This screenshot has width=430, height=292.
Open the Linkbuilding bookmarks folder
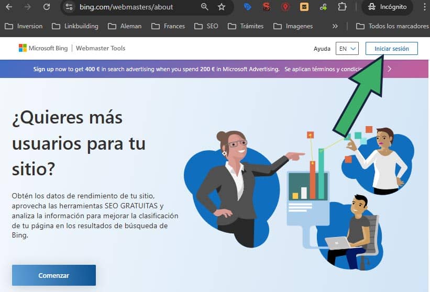pyautogui.click(x=75, y=26)
